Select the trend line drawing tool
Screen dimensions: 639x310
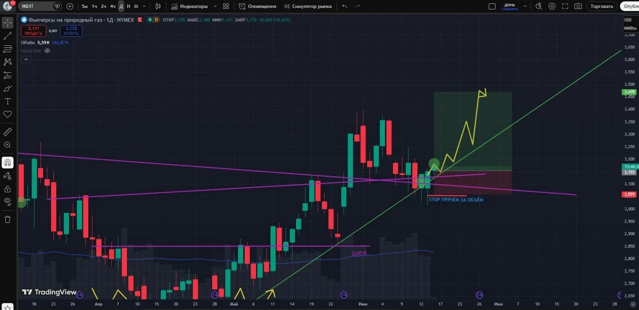point(7,36)
